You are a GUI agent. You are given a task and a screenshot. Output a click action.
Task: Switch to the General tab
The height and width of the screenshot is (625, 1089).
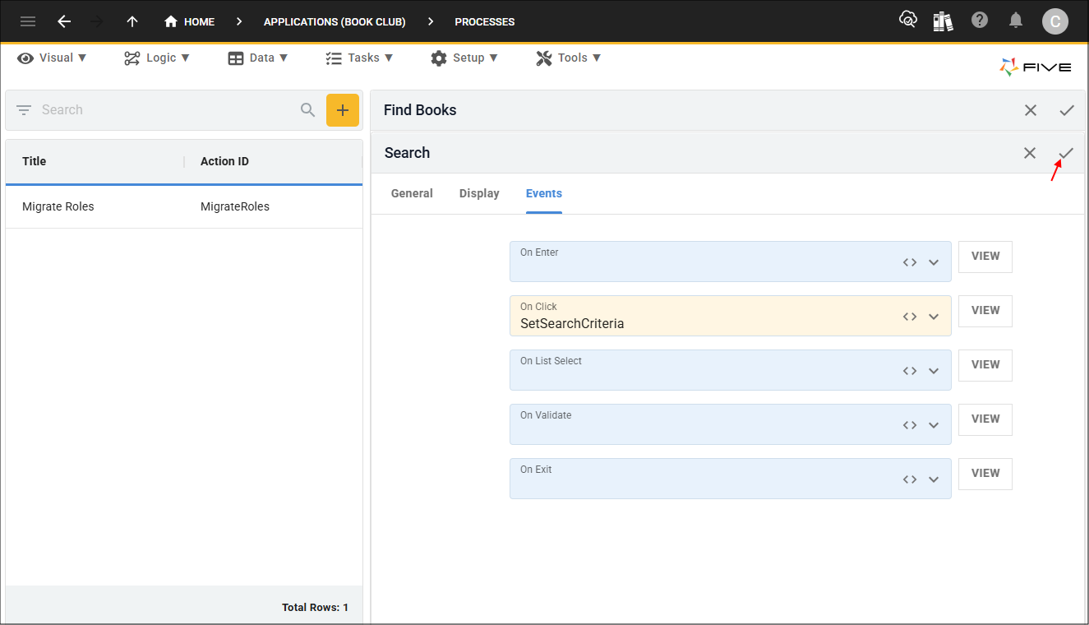pos(412,193)
